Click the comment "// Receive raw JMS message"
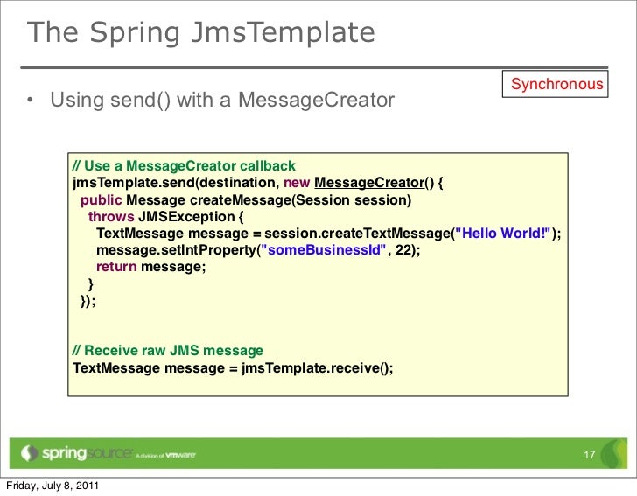The image size is (637, 496). pyautogui.click(x=168, y=350)
